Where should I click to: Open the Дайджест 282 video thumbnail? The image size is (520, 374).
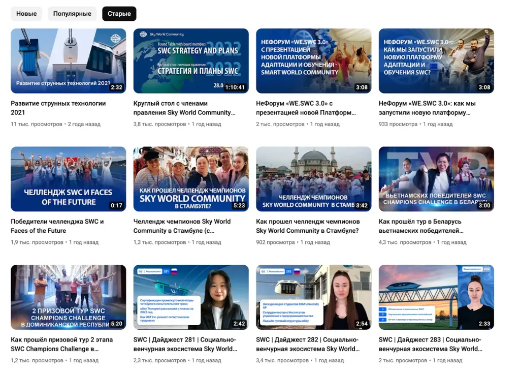click(314, 297)
